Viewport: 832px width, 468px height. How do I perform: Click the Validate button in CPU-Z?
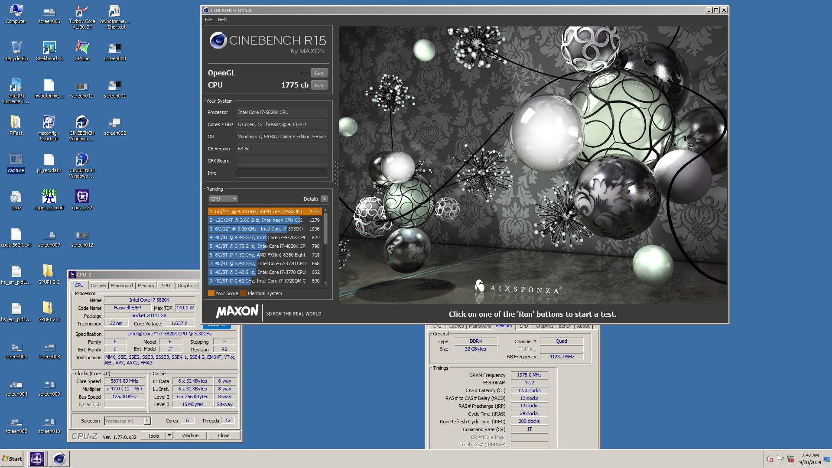(x=190, y=436)
